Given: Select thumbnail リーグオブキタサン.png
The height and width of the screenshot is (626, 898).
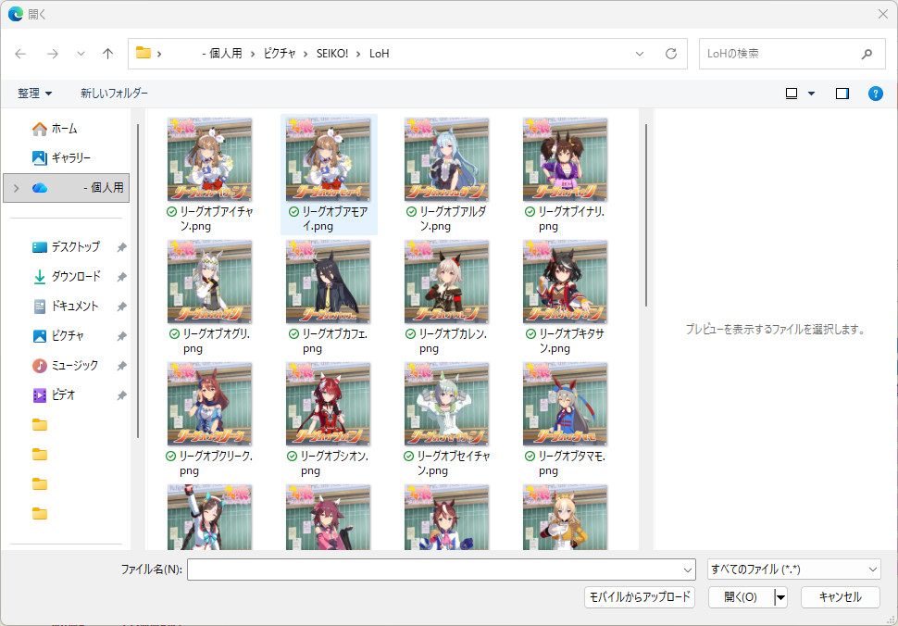Looking at the screenshot, I should [x=566, y=282].
